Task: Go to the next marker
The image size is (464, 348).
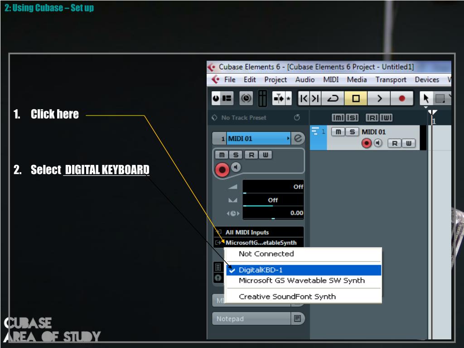Action: click(315, 98)
